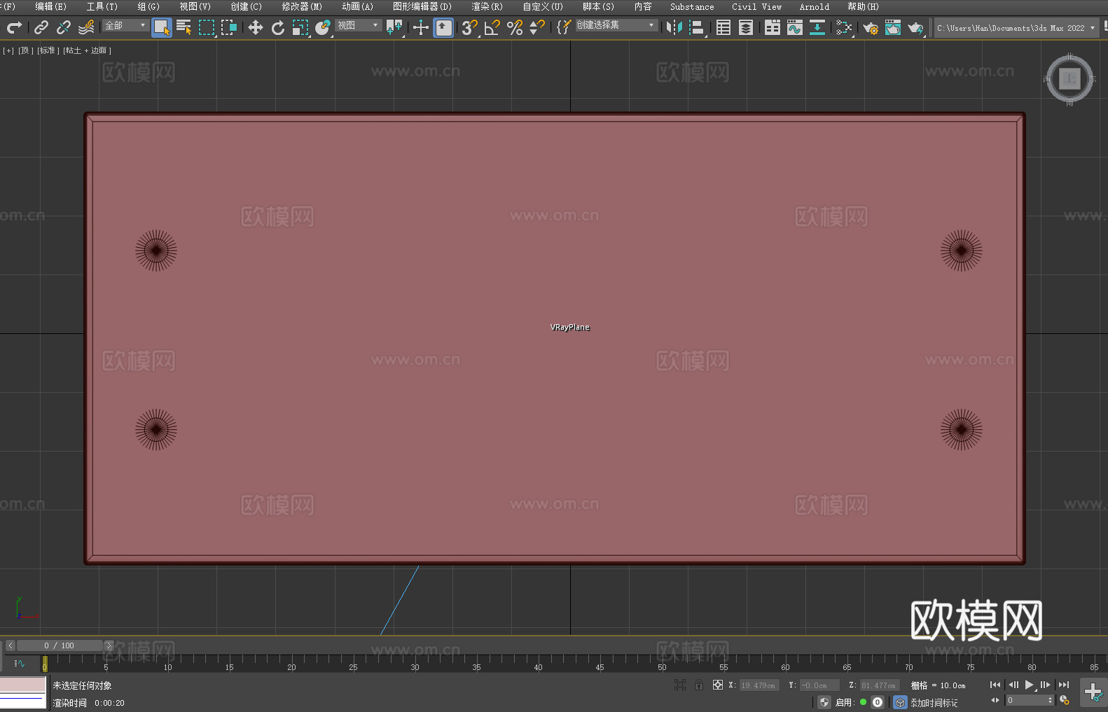Open the 视图 coordinate system dropdown
The height and width of the screenshot is (712, 1108).
(358, 25)
